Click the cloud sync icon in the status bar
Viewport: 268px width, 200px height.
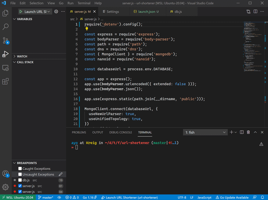(x=59, y=197)
